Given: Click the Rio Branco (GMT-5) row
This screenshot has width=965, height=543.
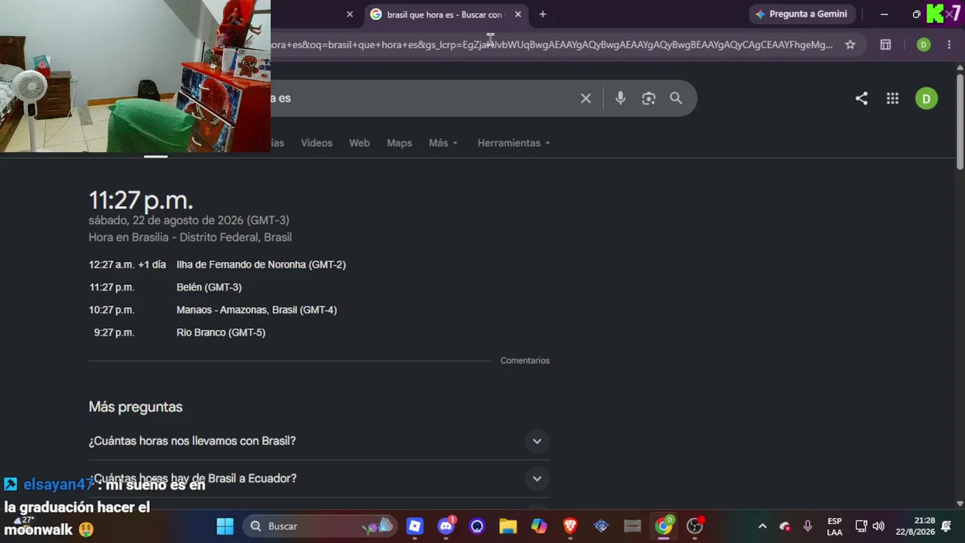Looking at the screenshot, I should (179, 333).
